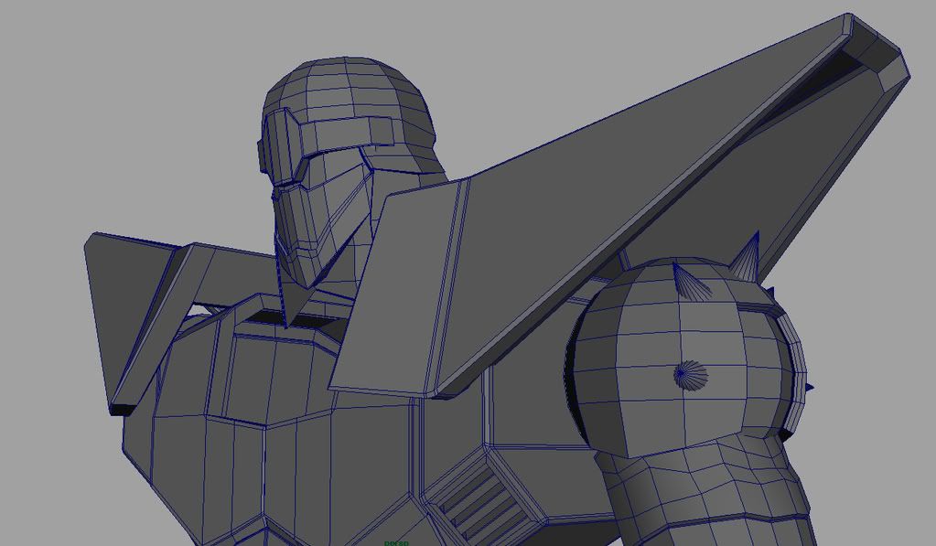Screen dimensions: 936x546
Task: Click the tall spike behind the shoulder sphere
Action: click(748, 256)
